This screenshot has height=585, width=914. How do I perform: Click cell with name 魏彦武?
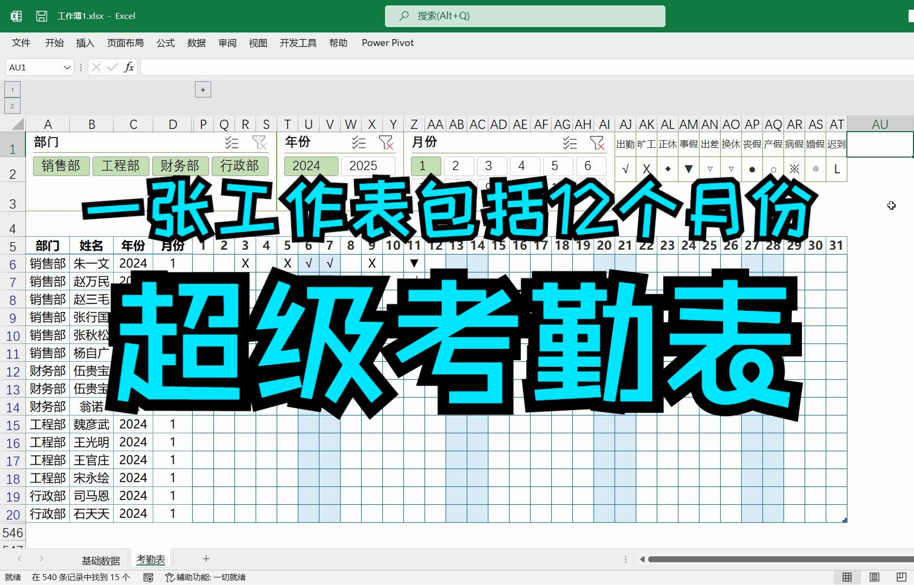[92, 424]
